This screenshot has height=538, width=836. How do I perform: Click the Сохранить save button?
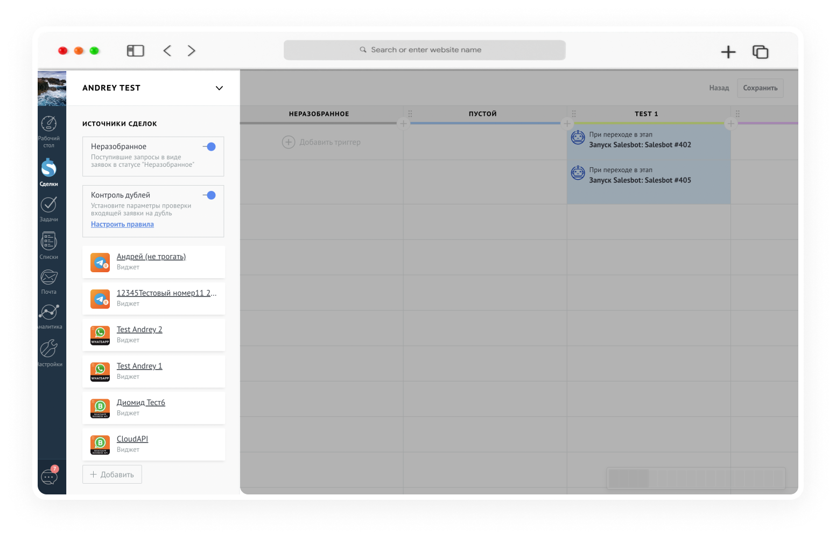coord(760,88)
